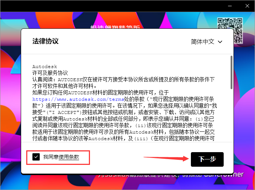Click the license agreement scrollbar thumb
This screenshot has height=190, width=255.
coord(231,72)
